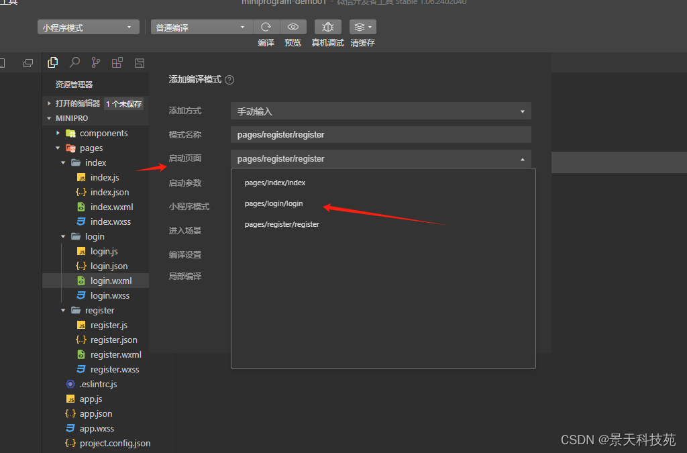
Task: Click the 清缓存 label button
Action: [x=363, y=43]
